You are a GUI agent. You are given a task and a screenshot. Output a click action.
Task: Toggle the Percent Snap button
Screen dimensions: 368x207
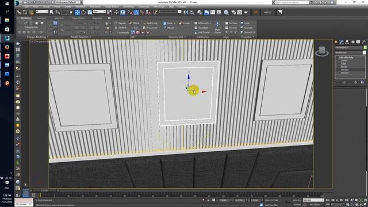(x=142, y=12)
